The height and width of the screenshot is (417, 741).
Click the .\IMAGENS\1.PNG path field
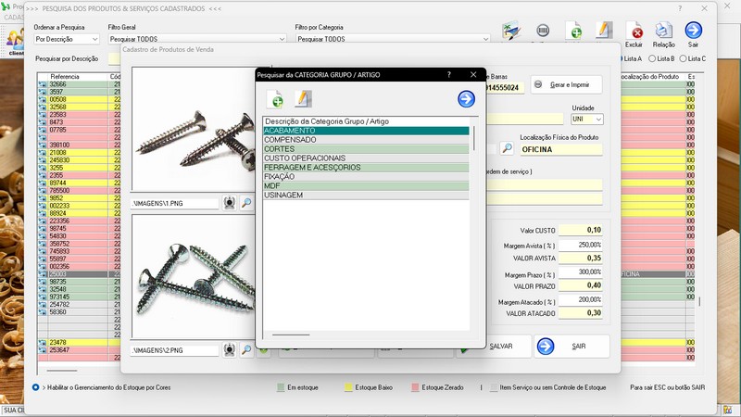click(x=174, y=203)
